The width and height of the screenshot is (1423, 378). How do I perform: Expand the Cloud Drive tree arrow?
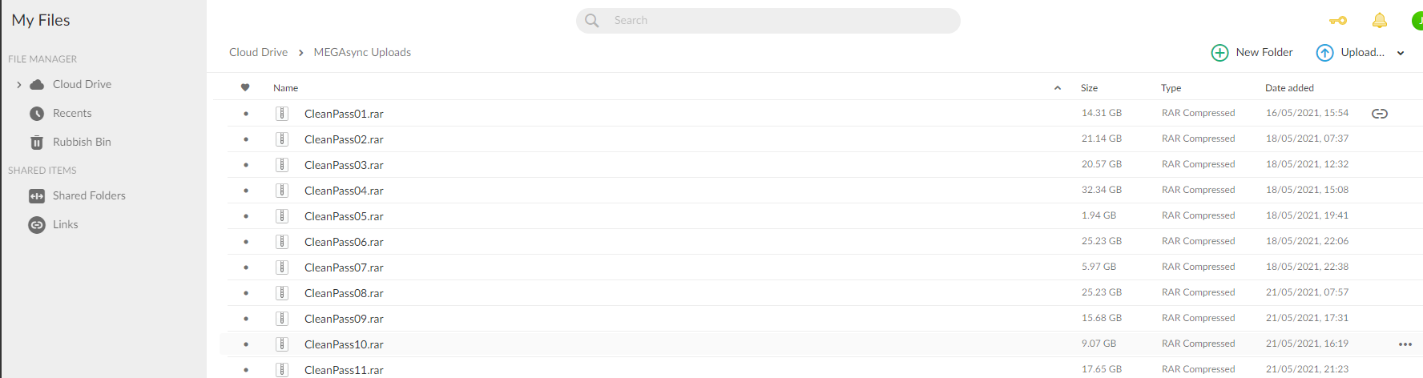(19, 85)
